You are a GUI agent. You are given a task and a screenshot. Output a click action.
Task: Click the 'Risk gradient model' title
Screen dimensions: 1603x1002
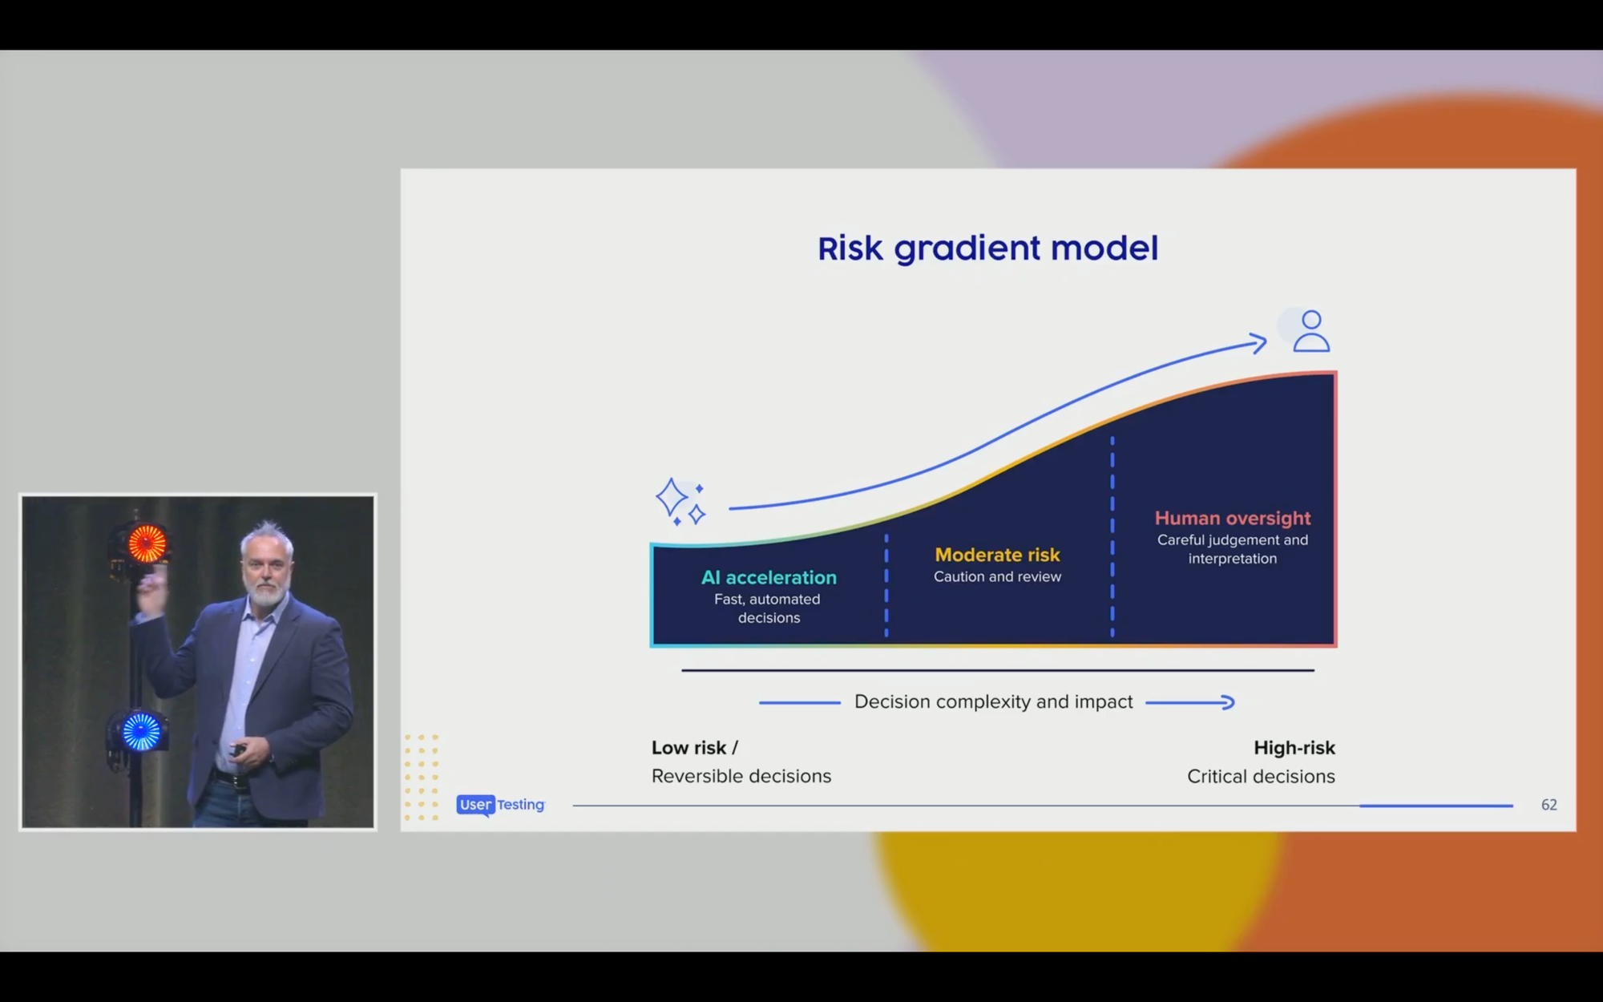[987, 248]
